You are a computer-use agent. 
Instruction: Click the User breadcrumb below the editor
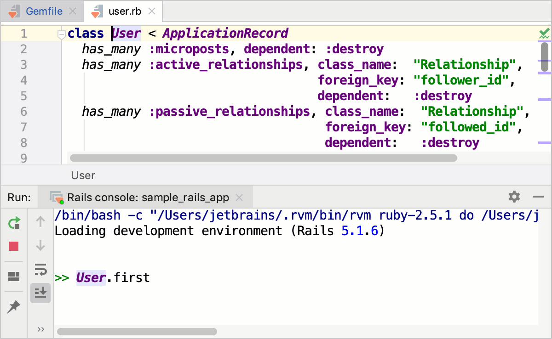pos(83,175)
